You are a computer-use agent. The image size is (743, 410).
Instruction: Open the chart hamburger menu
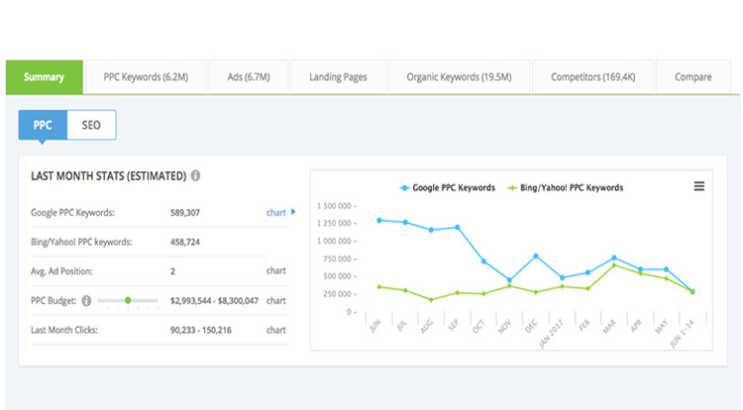point(699,186)
